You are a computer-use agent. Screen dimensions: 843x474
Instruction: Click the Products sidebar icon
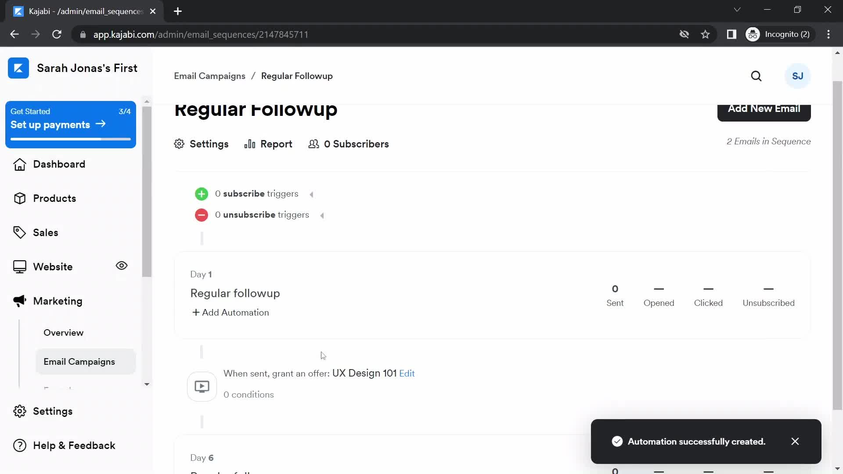point(19,198)
